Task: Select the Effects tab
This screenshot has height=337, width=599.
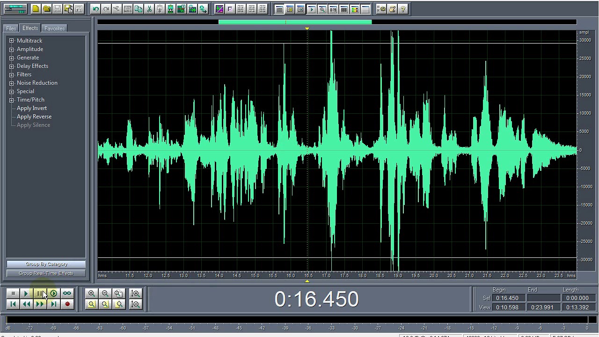Action: (x=30, y=28)
